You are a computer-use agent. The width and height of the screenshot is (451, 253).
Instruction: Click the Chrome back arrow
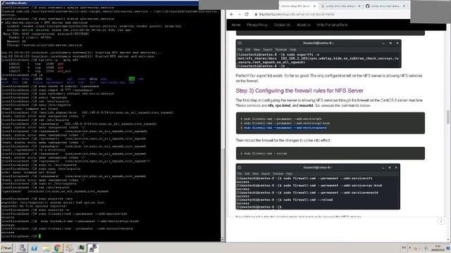(x=232, y=14)
